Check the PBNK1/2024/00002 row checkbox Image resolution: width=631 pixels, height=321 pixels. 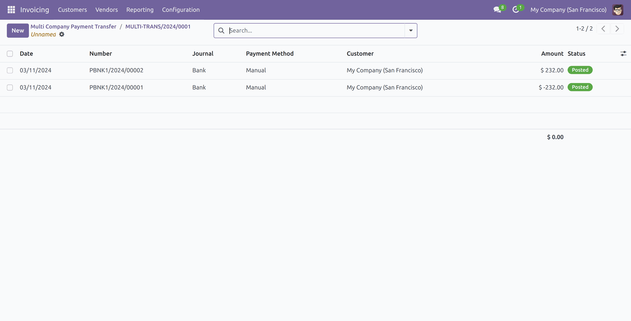pos(10,70)
